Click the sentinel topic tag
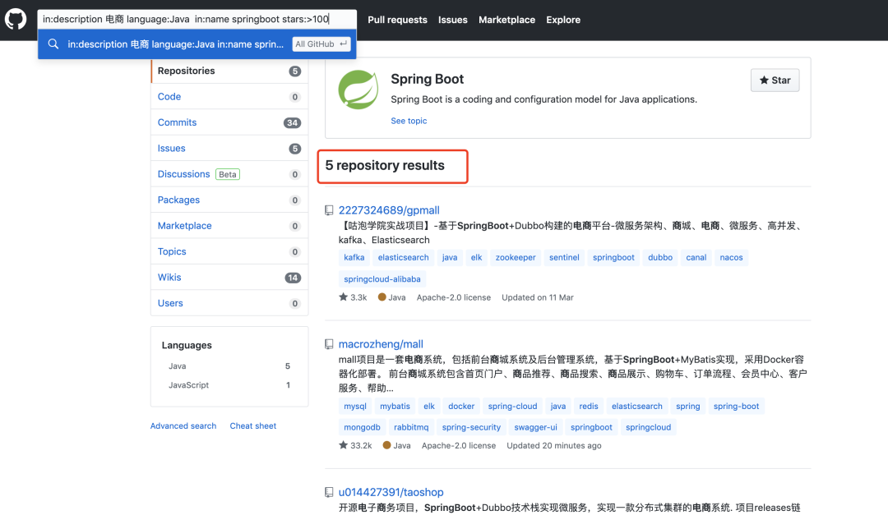This screenshot has width=888, height=515. pyautogui.click(x=564, y=258)
